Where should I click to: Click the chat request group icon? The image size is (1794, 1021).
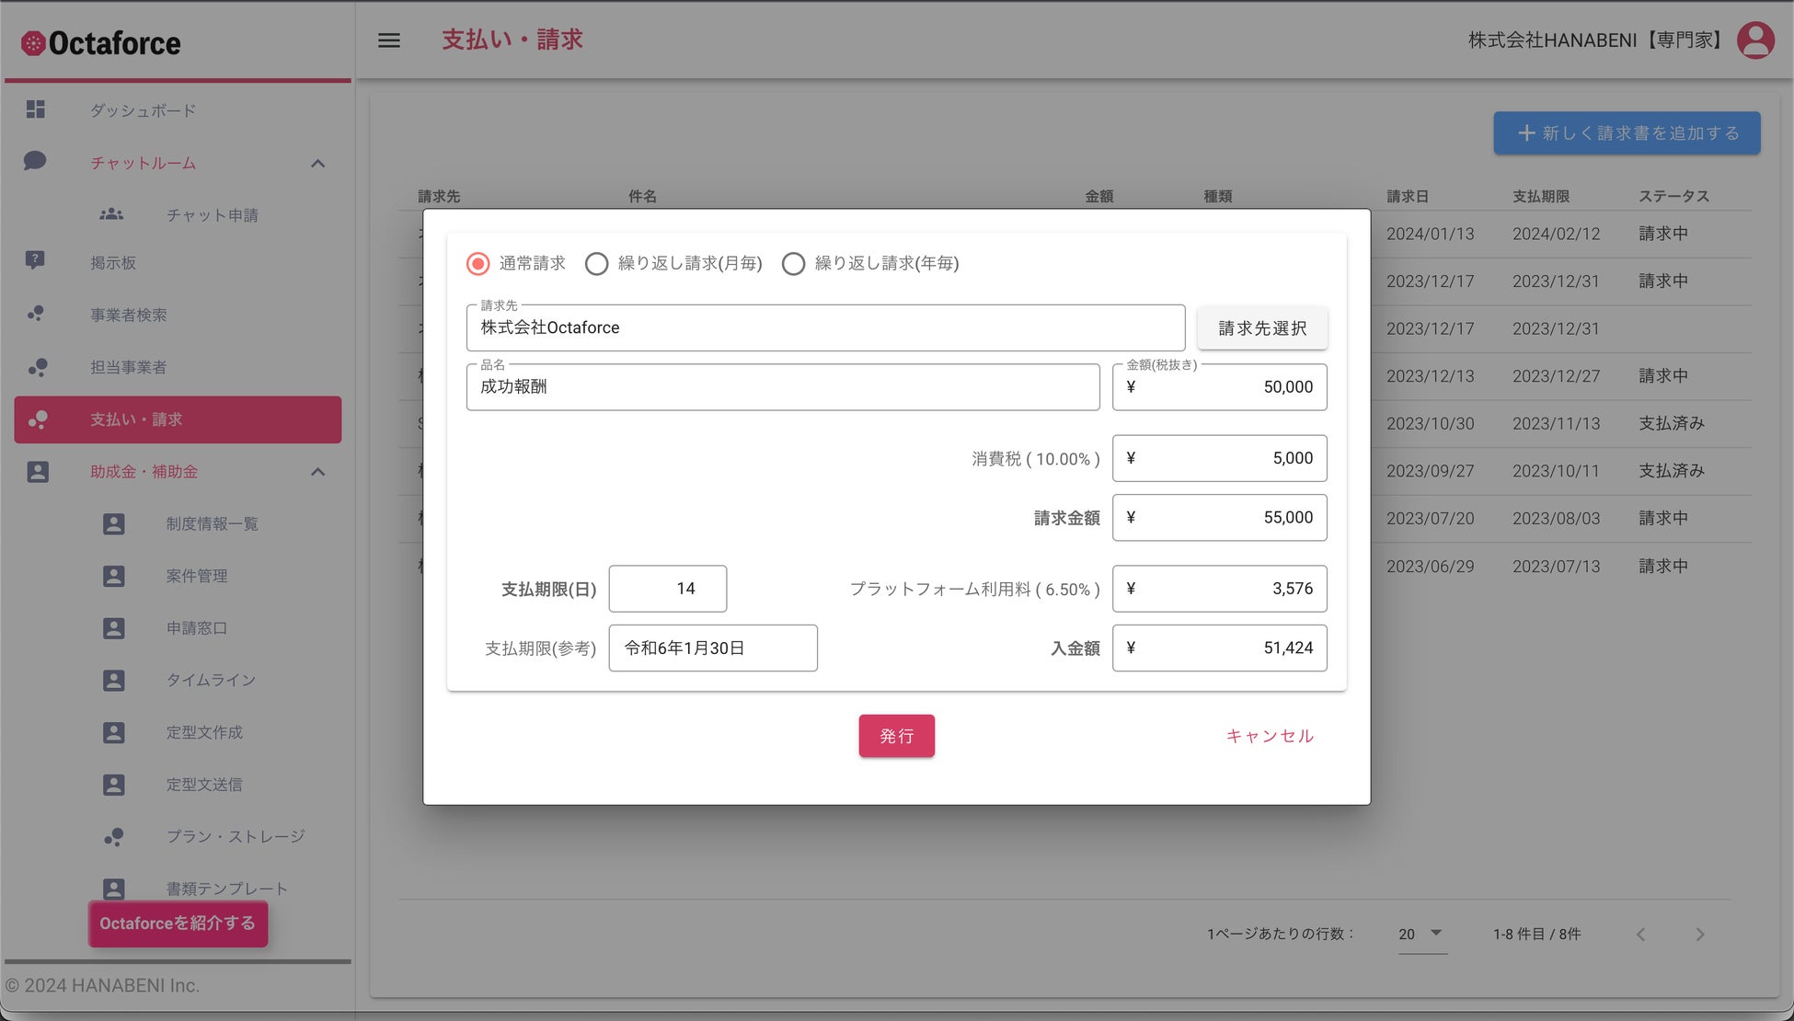point(111,214)
